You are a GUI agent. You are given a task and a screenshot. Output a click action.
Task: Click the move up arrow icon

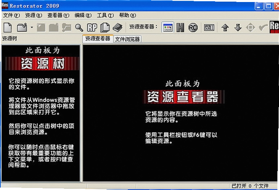225,28
